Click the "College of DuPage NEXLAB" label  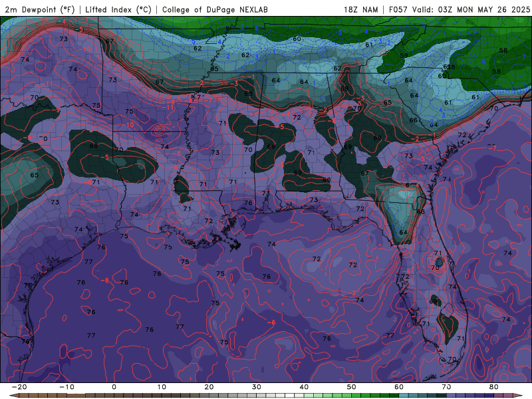tap(215, 9)
